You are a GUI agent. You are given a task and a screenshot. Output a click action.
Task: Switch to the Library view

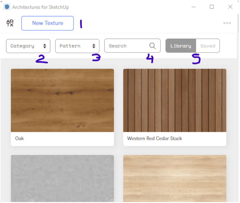181,46
